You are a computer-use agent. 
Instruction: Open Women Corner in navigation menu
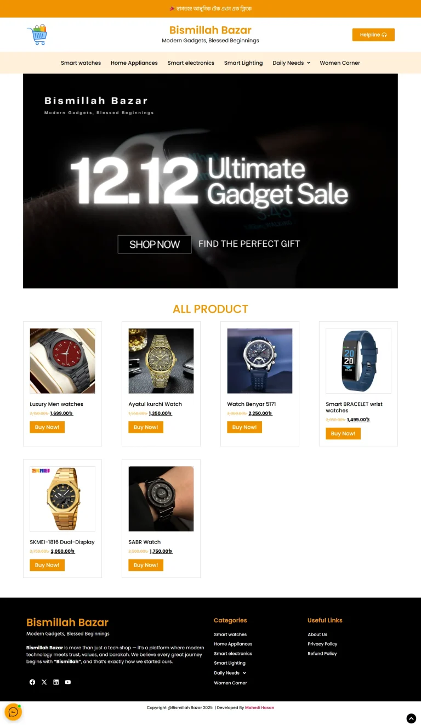coord(340,63)
